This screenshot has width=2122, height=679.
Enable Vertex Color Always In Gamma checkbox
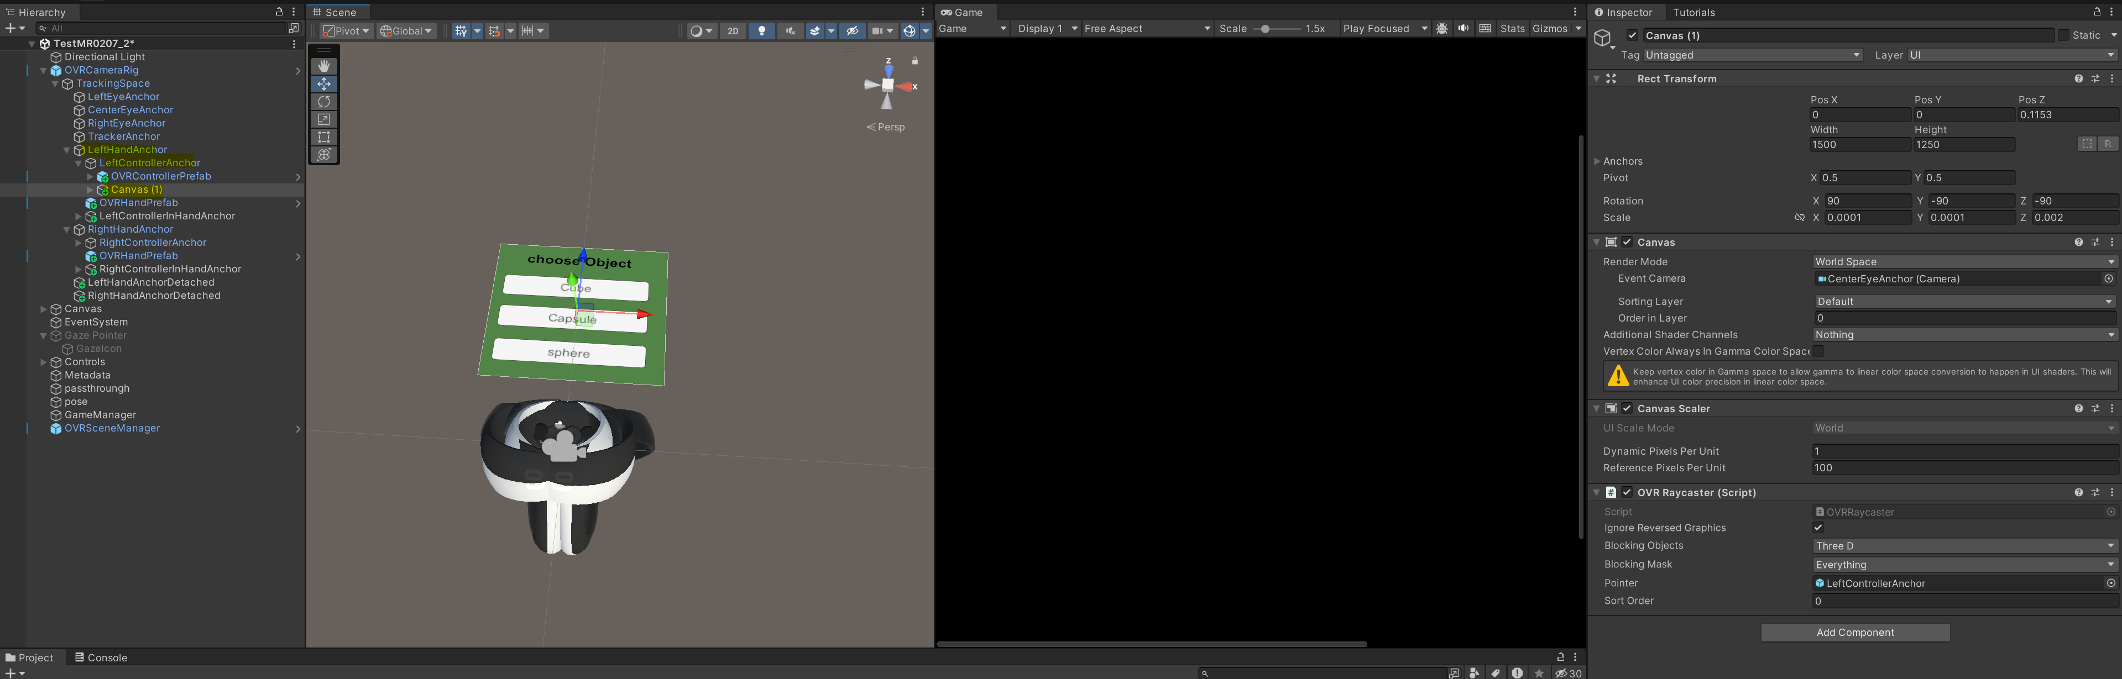tap(1818, 351)
